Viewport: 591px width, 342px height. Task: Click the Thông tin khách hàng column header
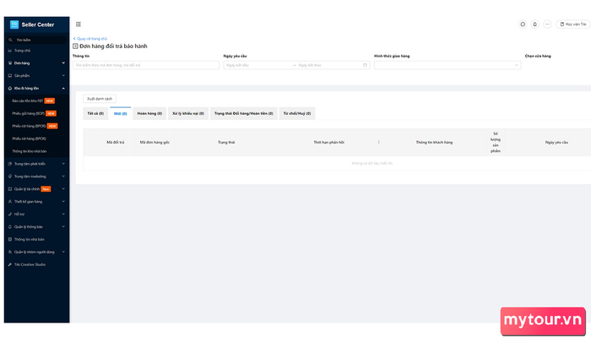tap(434, 142)
